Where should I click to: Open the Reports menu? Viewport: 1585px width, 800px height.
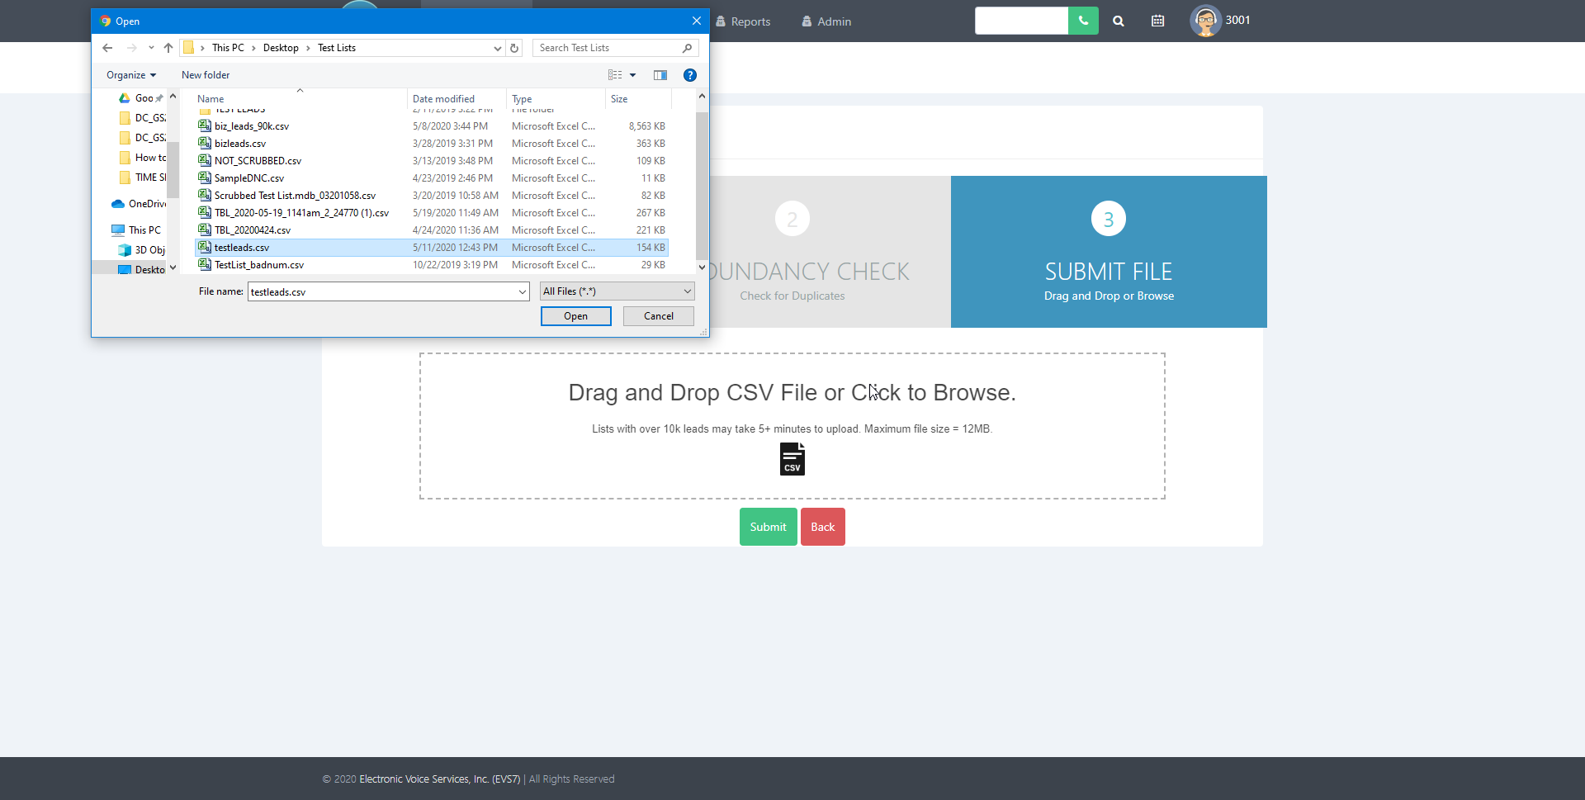pyautogui.click(x=743, y=21)
